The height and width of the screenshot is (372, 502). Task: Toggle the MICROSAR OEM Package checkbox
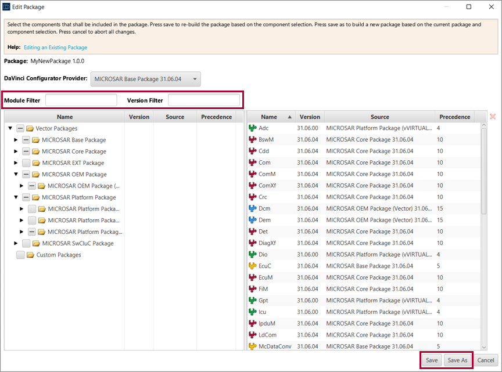(26, 175)
